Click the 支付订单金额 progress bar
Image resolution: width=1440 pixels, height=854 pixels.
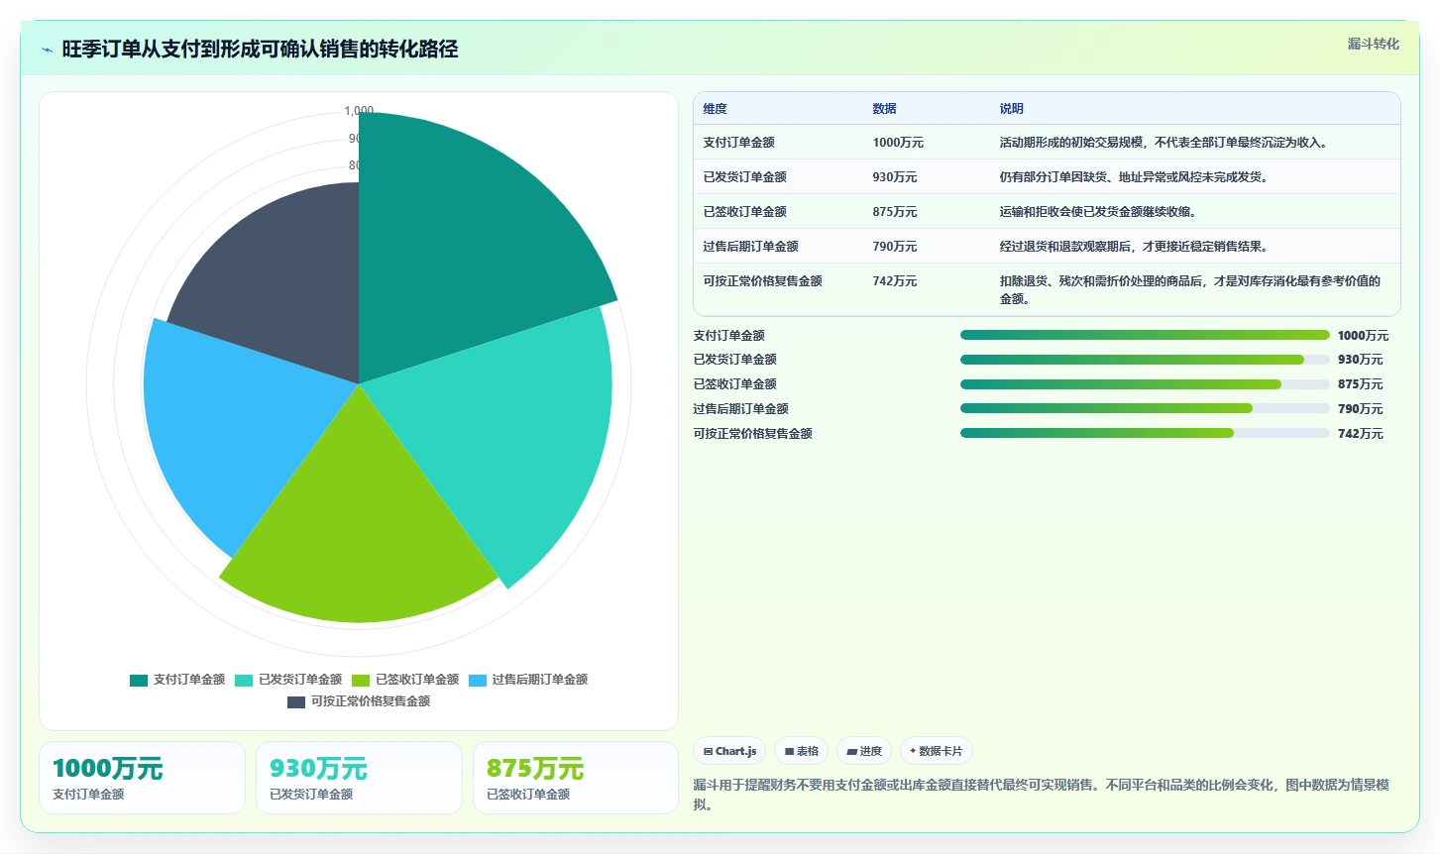[1145, 335]
